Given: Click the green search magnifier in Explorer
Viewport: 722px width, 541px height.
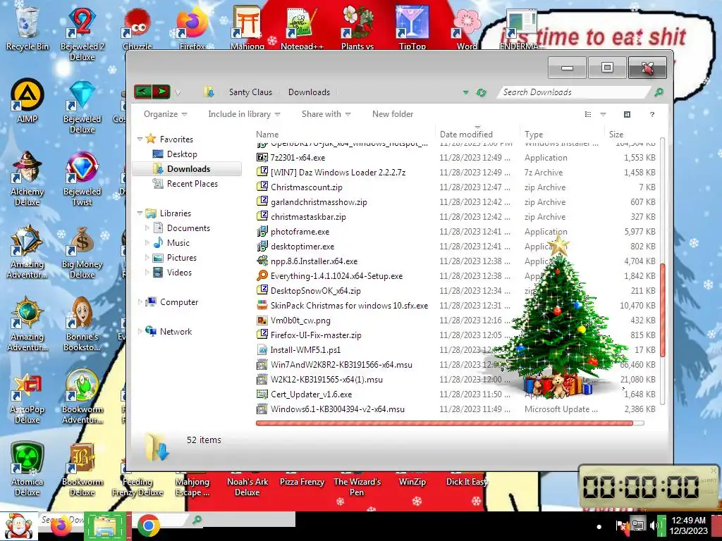Looking at the screenshot, I should coord(659,92).
